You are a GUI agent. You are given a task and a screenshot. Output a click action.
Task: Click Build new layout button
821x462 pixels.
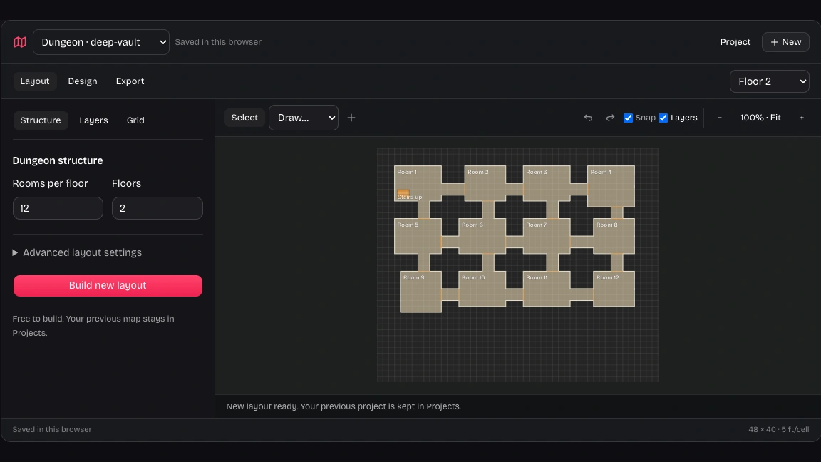[x=108, y=285]
